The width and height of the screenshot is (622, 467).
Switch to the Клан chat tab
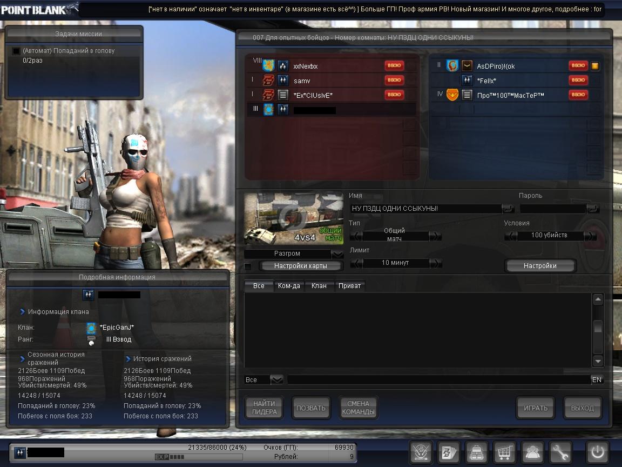[x=319, y=286]
